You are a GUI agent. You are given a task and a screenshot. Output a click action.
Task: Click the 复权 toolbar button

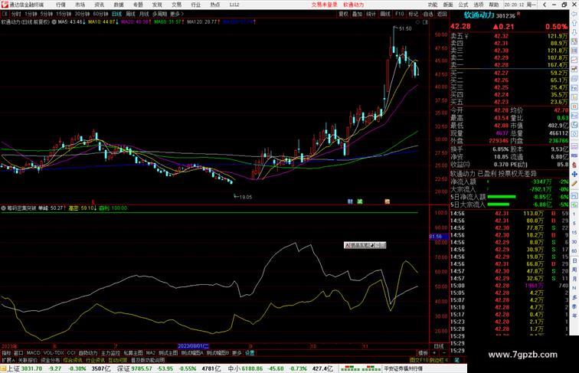point(343,14)
